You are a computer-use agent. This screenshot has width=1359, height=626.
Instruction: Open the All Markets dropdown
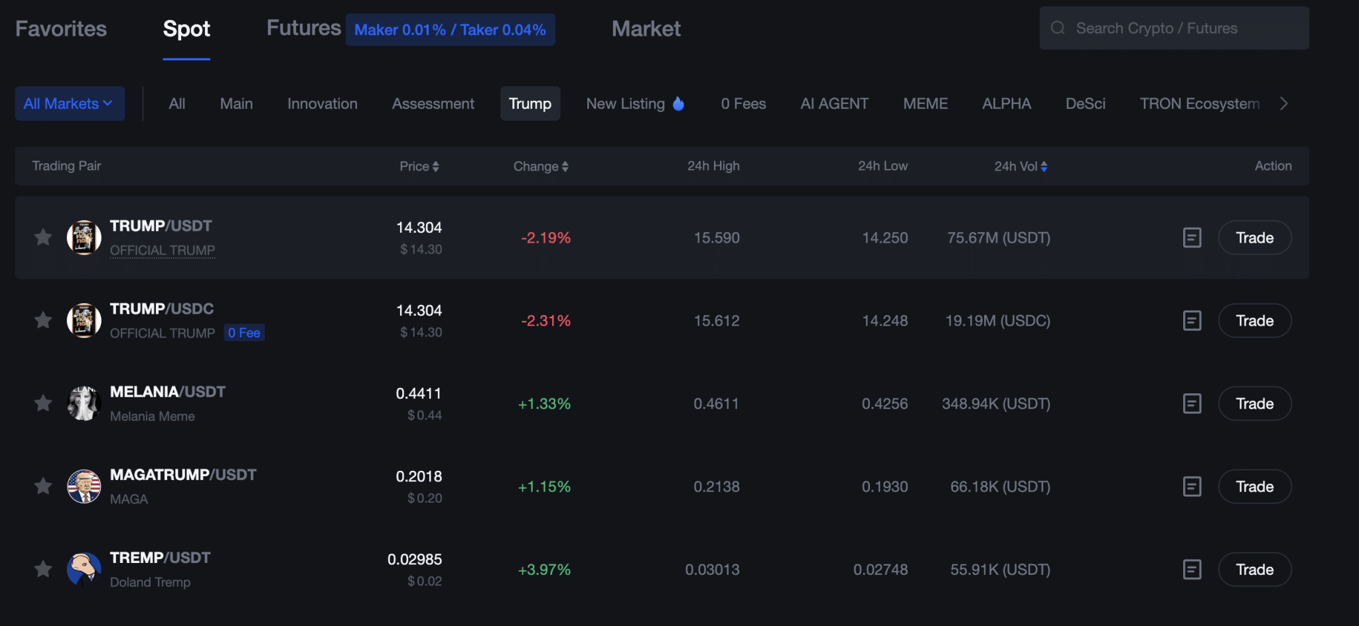[x=69, y=103]
